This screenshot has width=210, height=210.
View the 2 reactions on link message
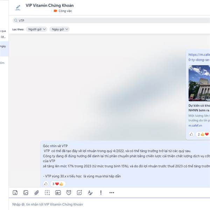[x=203, y=134]
